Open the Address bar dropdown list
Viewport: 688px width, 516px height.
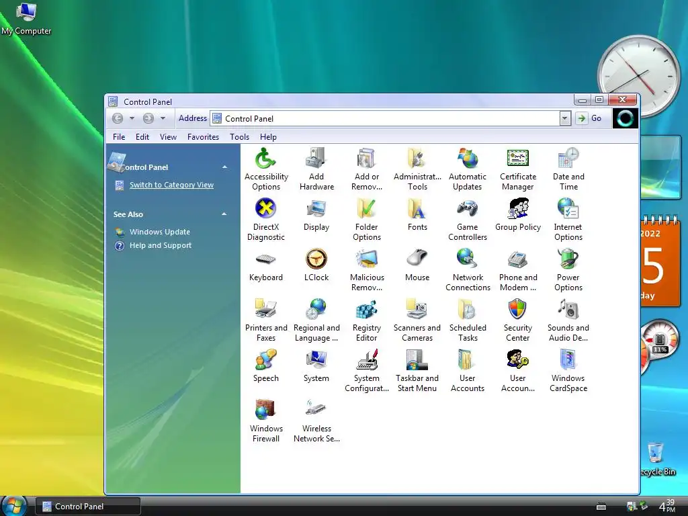[565, 118]
